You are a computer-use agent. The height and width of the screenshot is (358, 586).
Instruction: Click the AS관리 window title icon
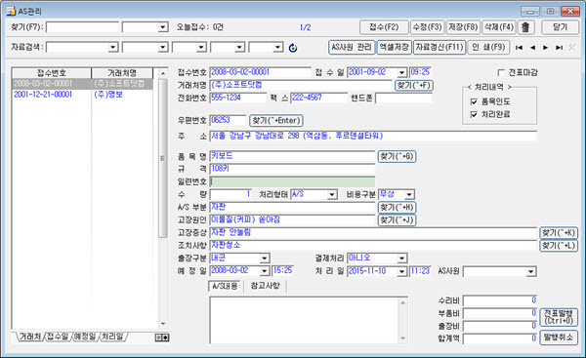11,11
